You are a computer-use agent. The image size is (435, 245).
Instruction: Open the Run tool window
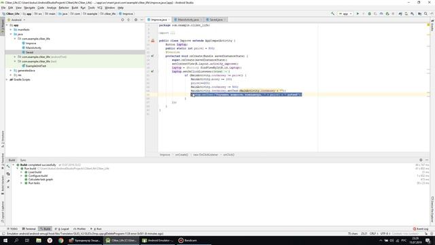click(96, 229)
